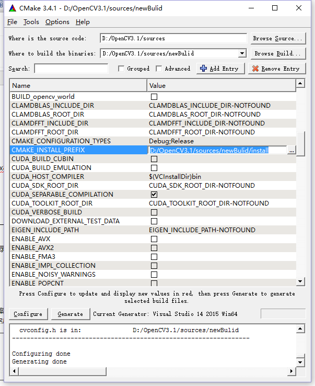The image size is (315, 386).
Task: Click the cache table scroll up arrow
Action: (300, 83)
